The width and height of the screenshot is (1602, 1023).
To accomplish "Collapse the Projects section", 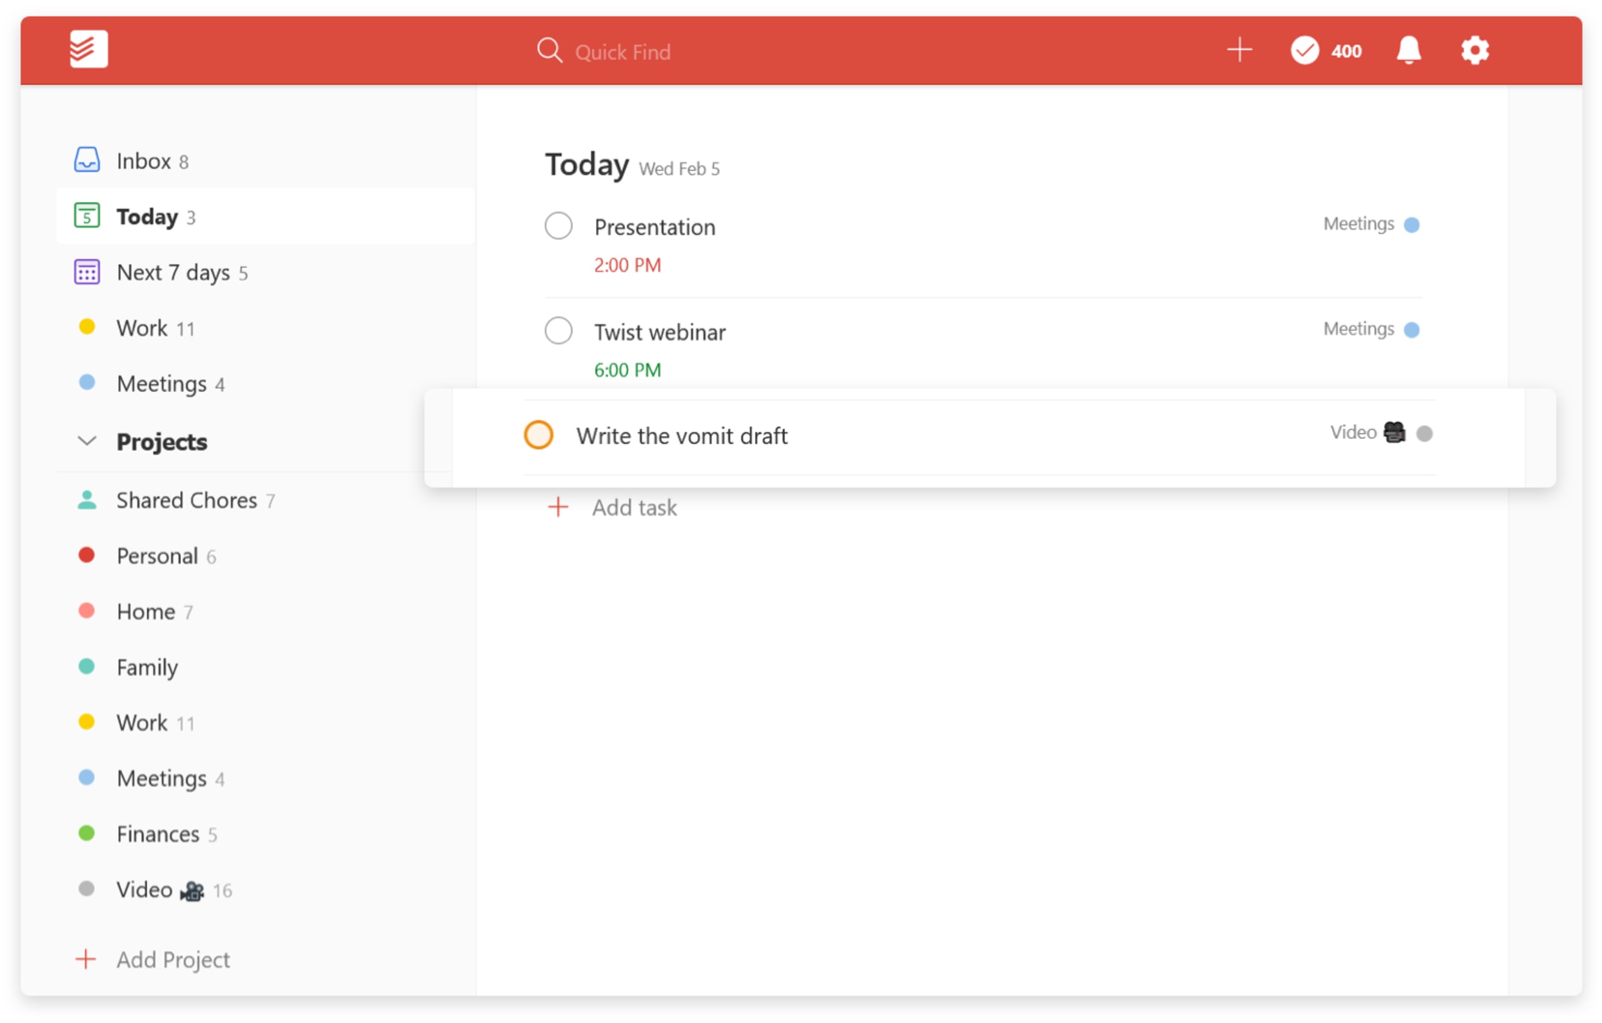I will (x=86, y=440).
